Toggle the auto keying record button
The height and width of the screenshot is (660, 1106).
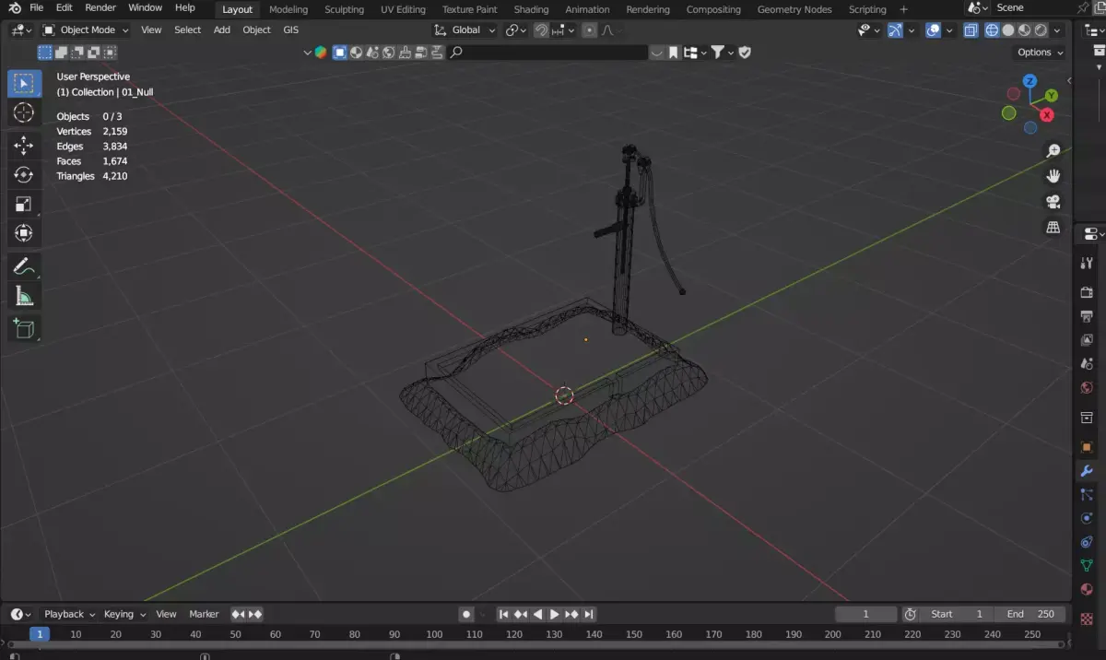coord(466,614)
